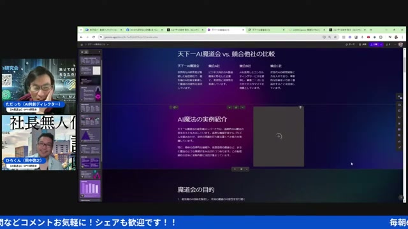Viewport: 408px width, 229px height.
Task: Go back using the browser back arrow
Action: point(81,37)
